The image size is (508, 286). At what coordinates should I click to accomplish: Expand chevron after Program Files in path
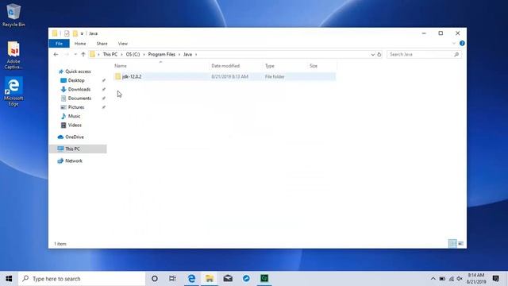pos(179,55)
